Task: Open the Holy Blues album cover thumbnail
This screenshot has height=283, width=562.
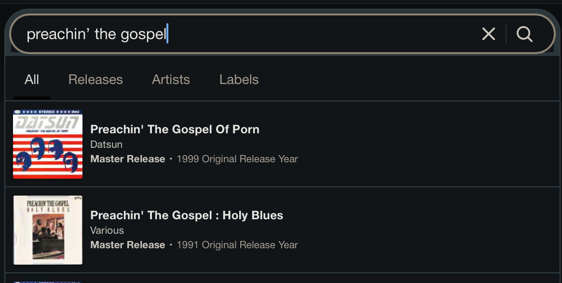Action: (48, 230)
